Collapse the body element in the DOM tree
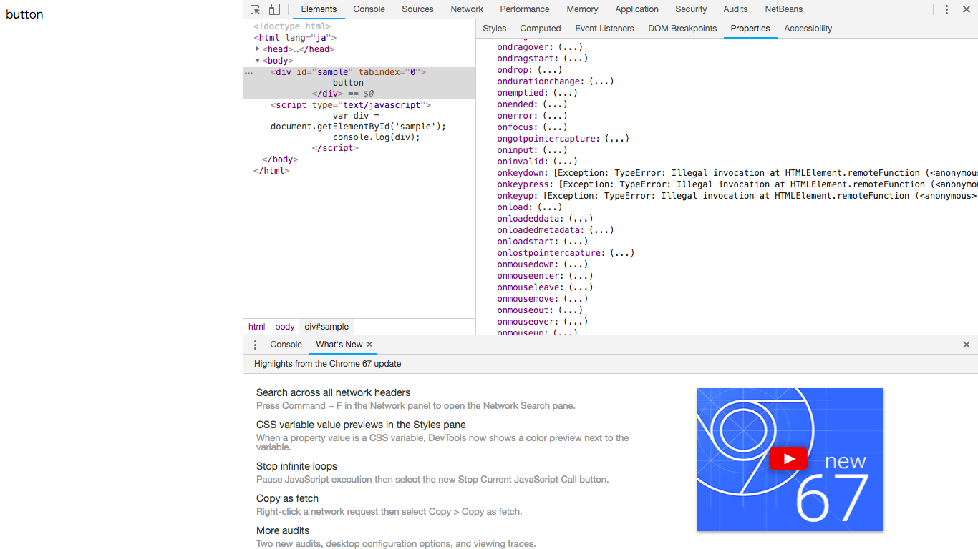This screenshot has width=978, height=549. [x=257, y=60]
